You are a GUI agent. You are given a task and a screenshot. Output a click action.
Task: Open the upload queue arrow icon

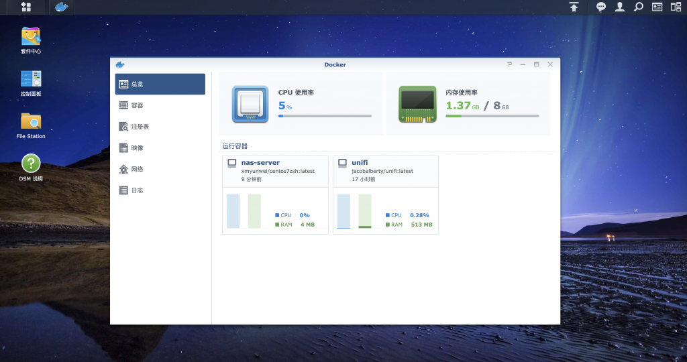click(x=574, y=7)
